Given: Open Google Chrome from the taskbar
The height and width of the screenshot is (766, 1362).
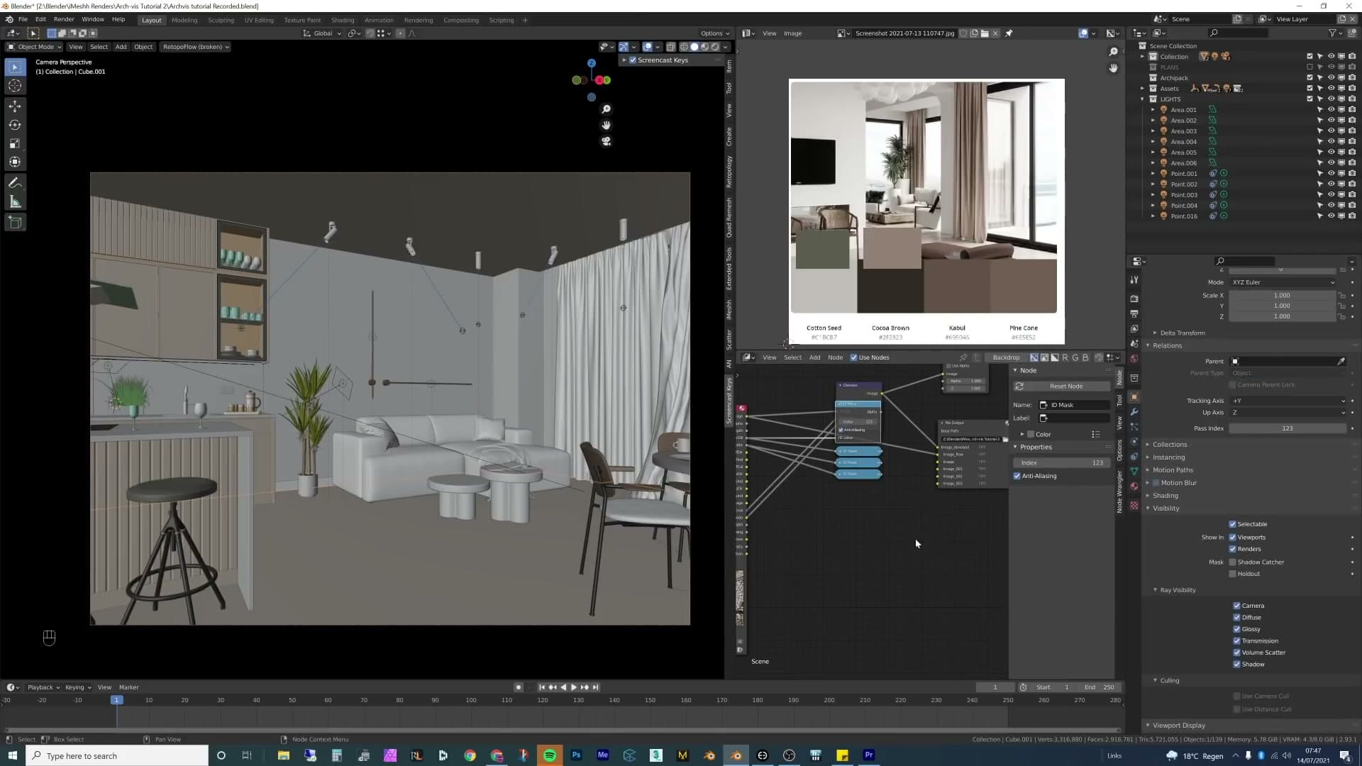Looking at the screenshot, I should tap(470, 755).
